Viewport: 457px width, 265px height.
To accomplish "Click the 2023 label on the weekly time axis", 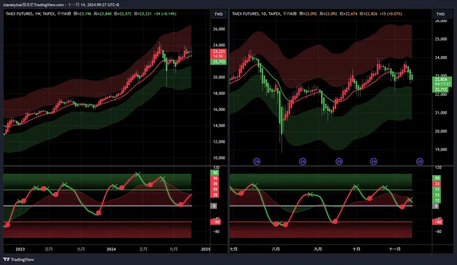I will tap(20, 249).
